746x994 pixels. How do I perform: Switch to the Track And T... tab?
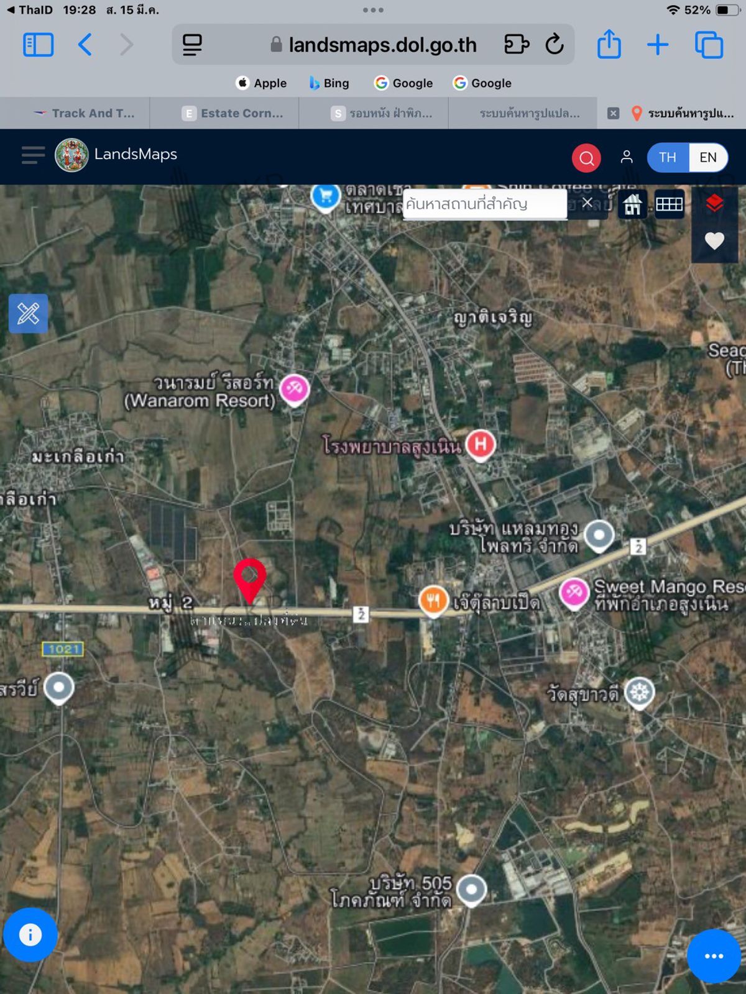point(75,113)
